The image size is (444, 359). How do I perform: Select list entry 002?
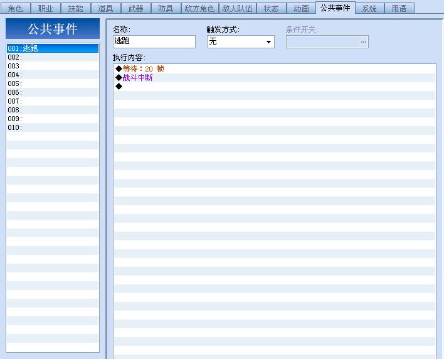53,57
